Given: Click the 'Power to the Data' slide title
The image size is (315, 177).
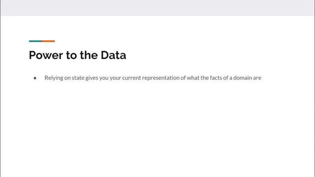Looking at the screenshot, I should [x=78, y=55].
